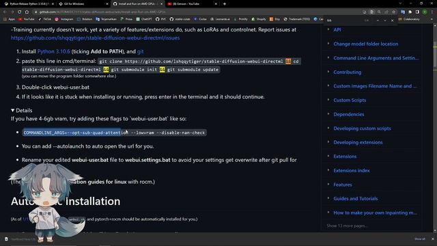Select the Install and Run on AMD GPUs tab
437x246 pixels.
pos(137,4)
